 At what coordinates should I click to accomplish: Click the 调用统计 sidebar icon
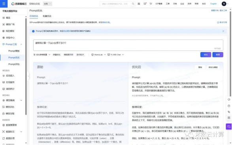coord(4,89)
